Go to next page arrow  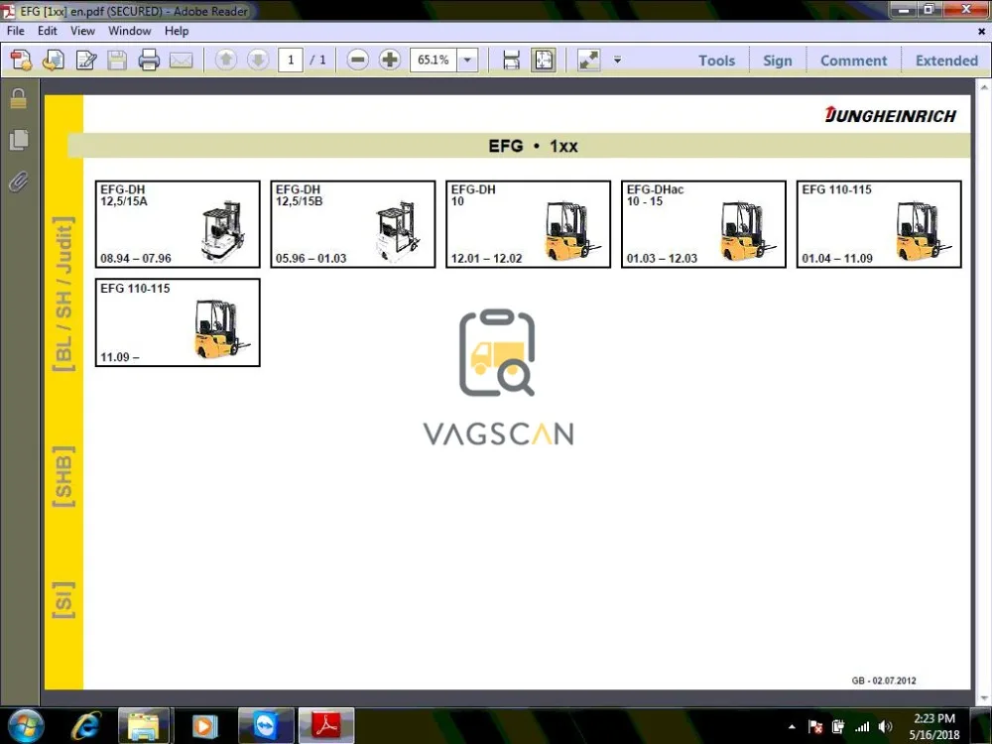click(258, 61)
